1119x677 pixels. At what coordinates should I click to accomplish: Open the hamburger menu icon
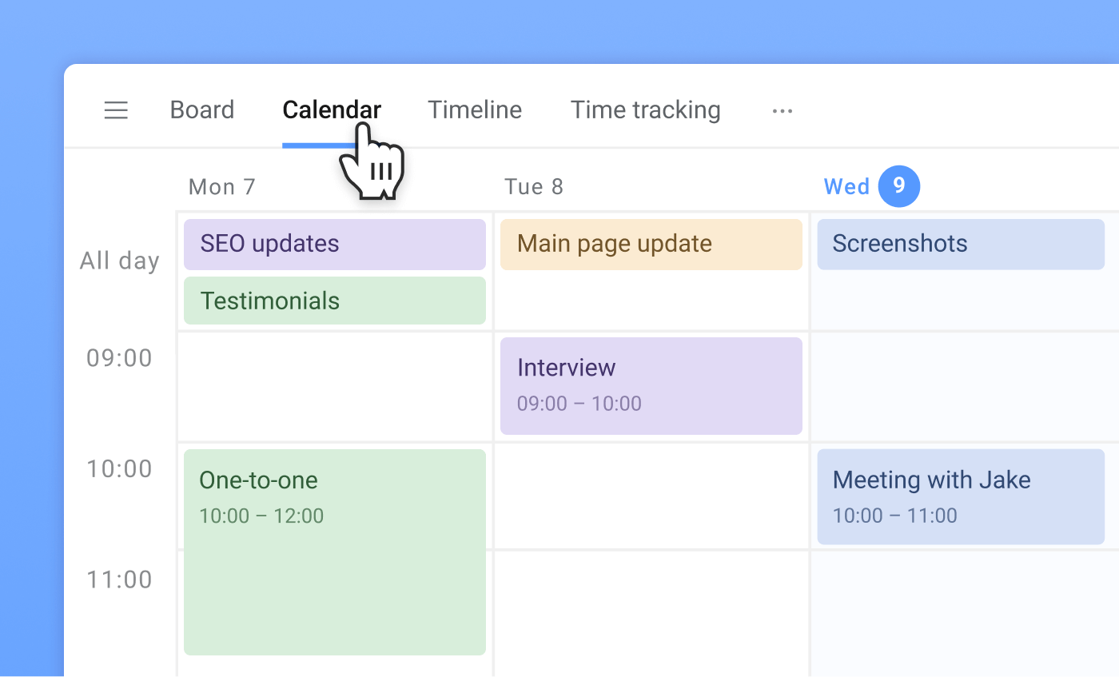(x=116, y=110)
